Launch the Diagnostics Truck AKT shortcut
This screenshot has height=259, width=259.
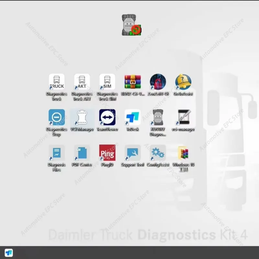coord(82,82)
